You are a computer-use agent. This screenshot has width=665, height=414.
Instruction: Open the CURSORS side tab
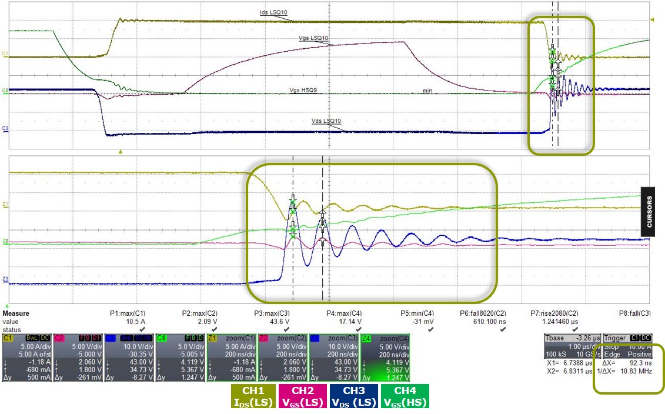649,207
